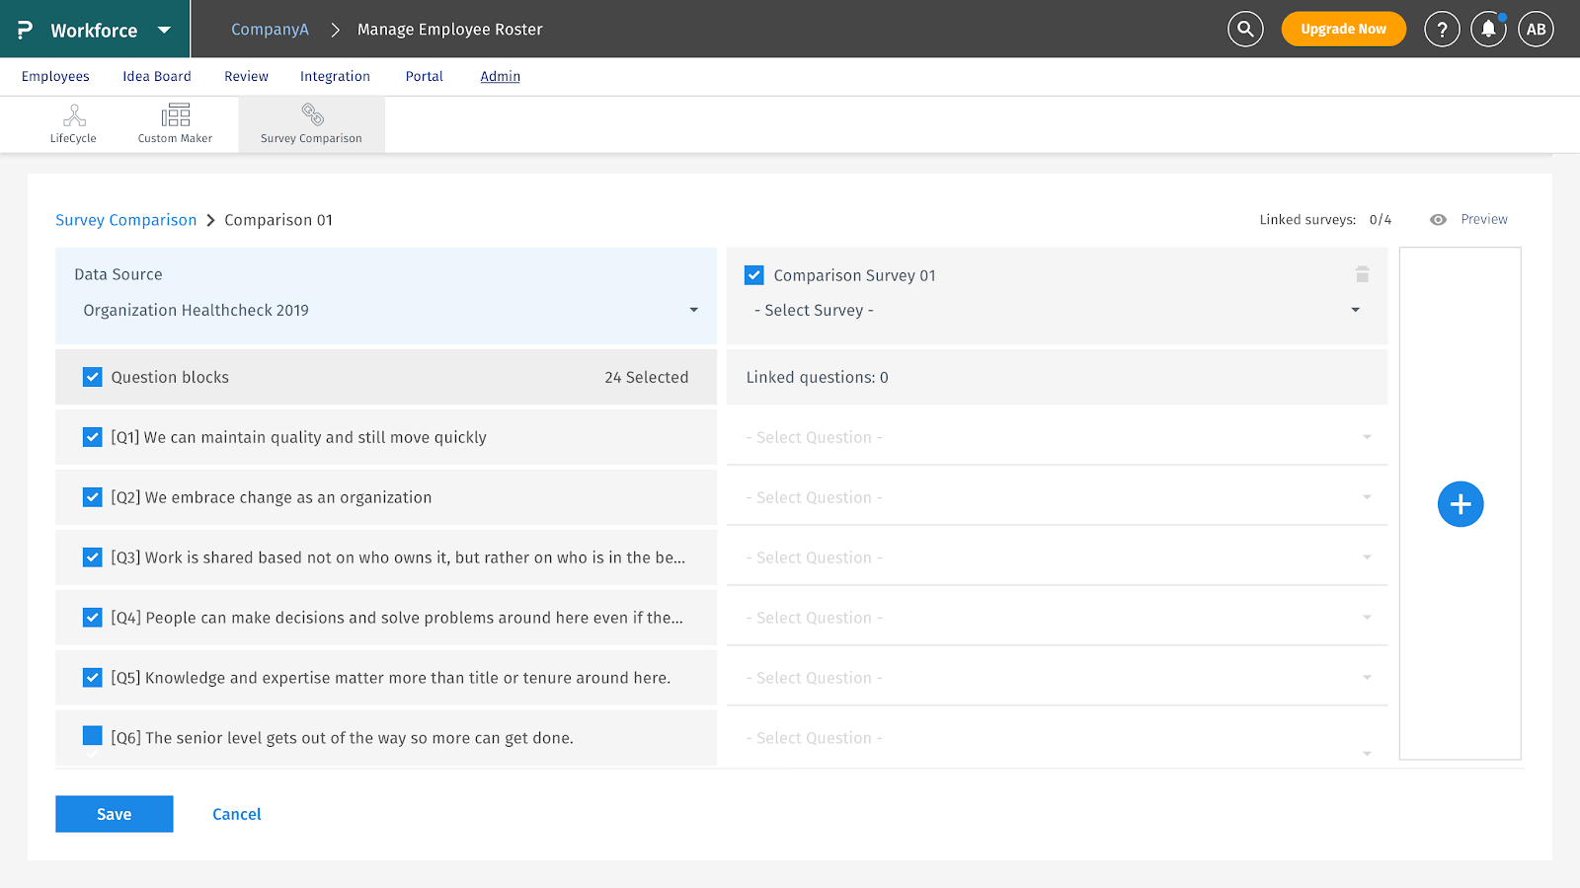Open the AB user avatar menu

pos(1536,30)
